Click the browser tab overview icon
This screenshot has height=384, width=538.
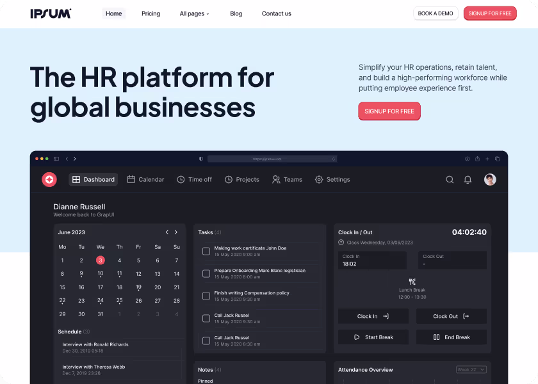click(x=497, y=159)
